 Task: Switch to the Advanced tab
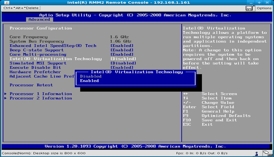click(x=39, y=20)
